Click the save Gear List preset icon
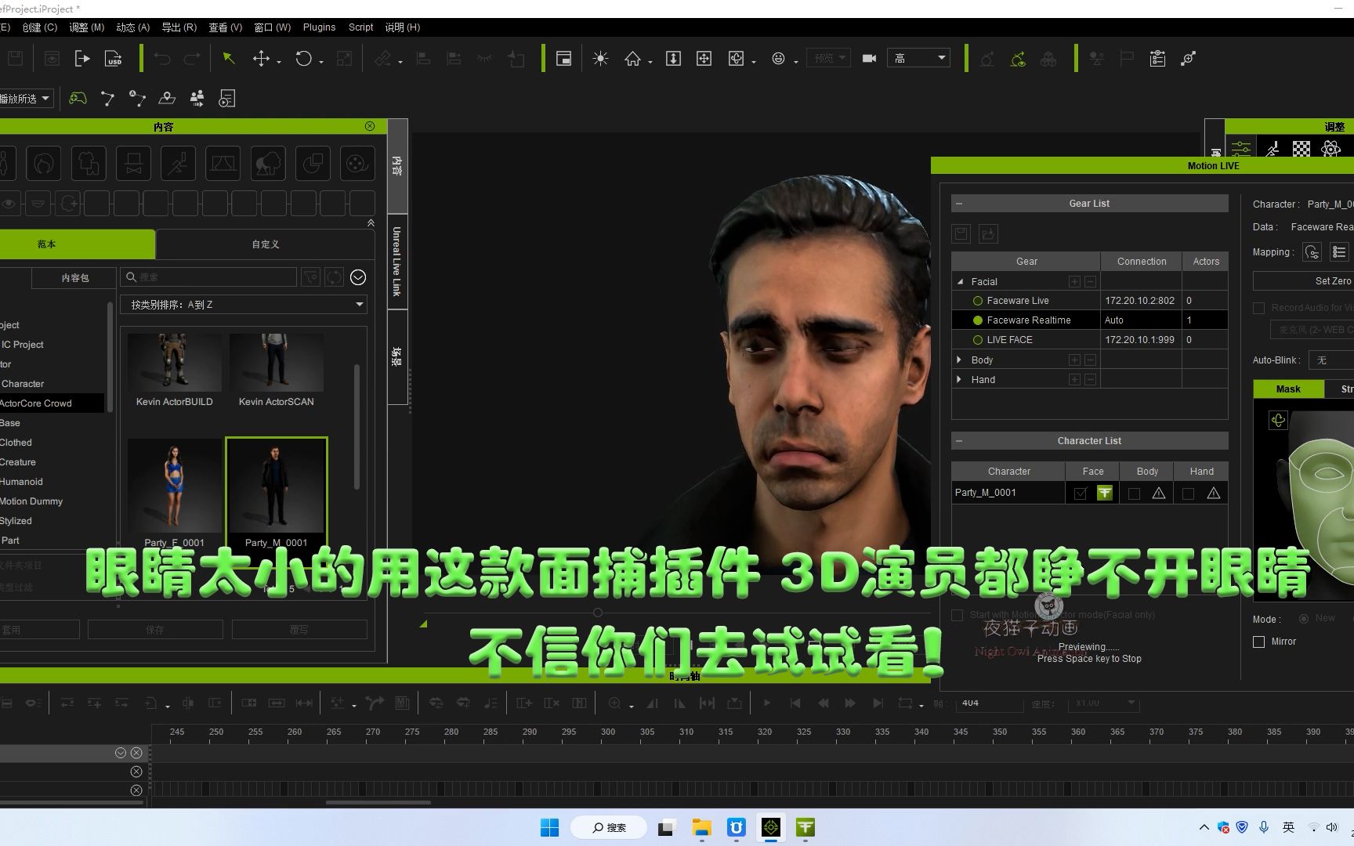 click(961, 233)
